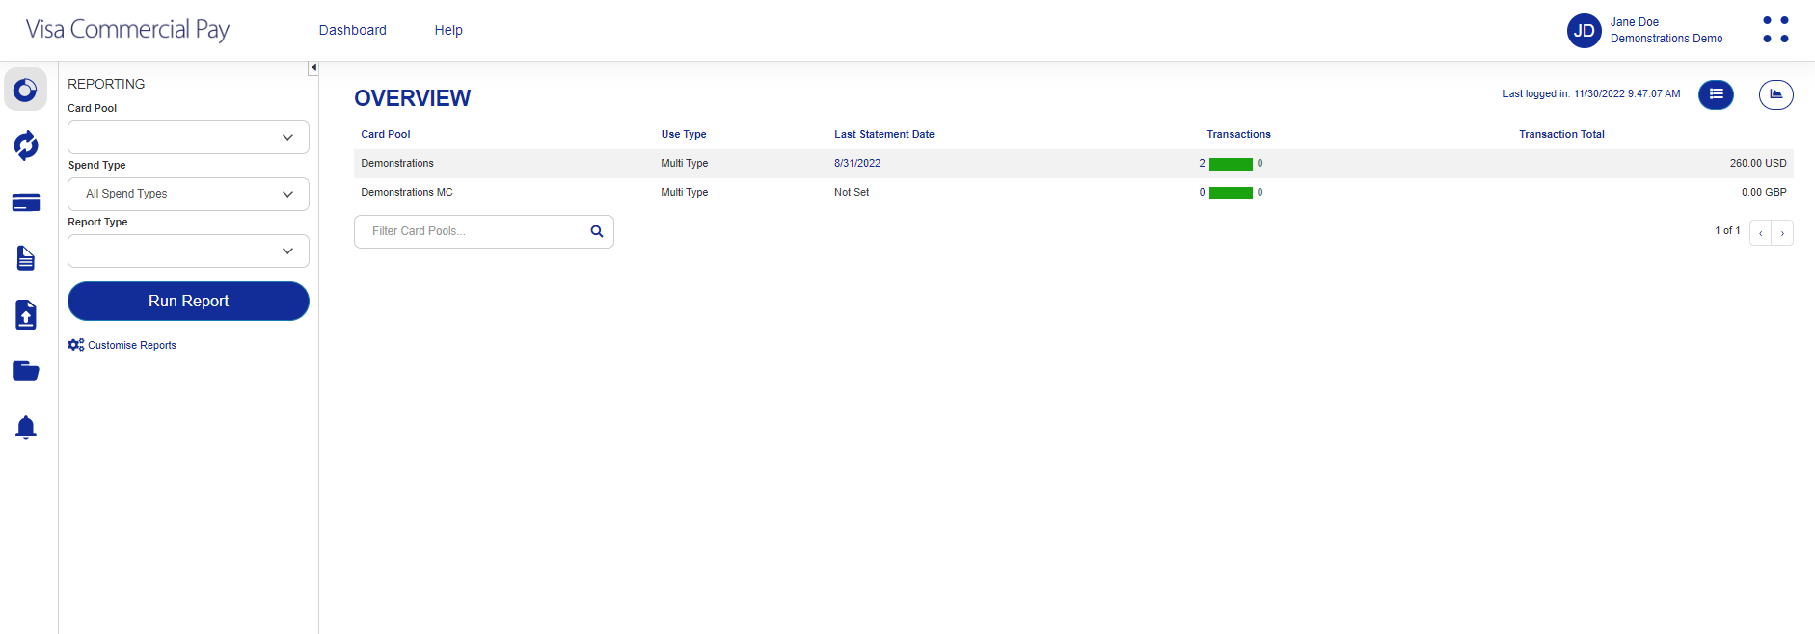
Task: Go to Dashboard menu
Action: click(353, 30)
